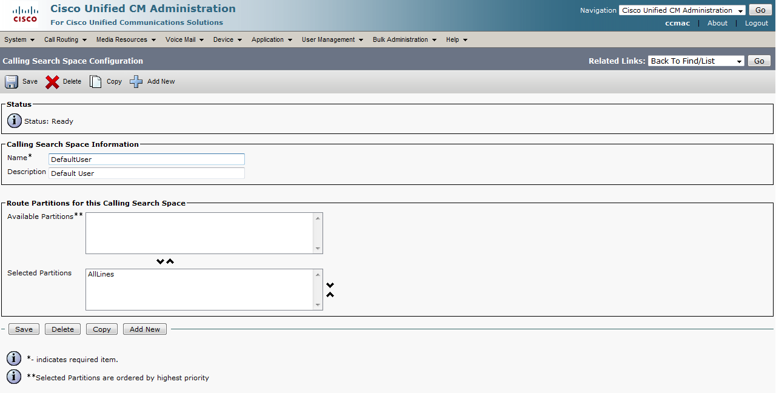Expand the User Management menu

[x=332, y=40]
